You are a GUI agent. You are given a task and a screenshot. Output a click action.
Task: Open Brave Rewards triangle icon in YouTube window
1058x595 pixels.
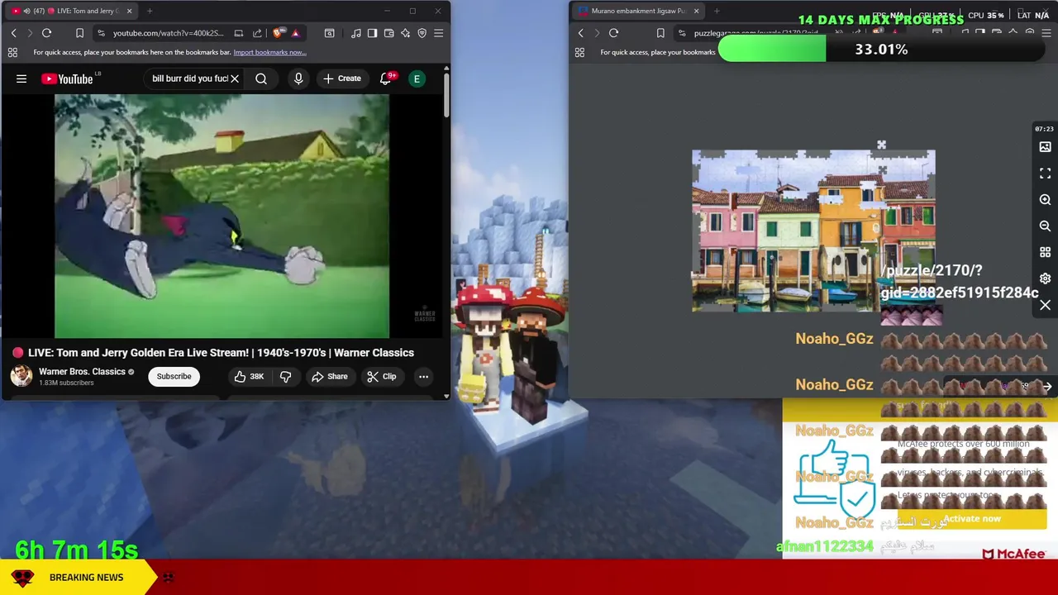[x=295, y=33]
